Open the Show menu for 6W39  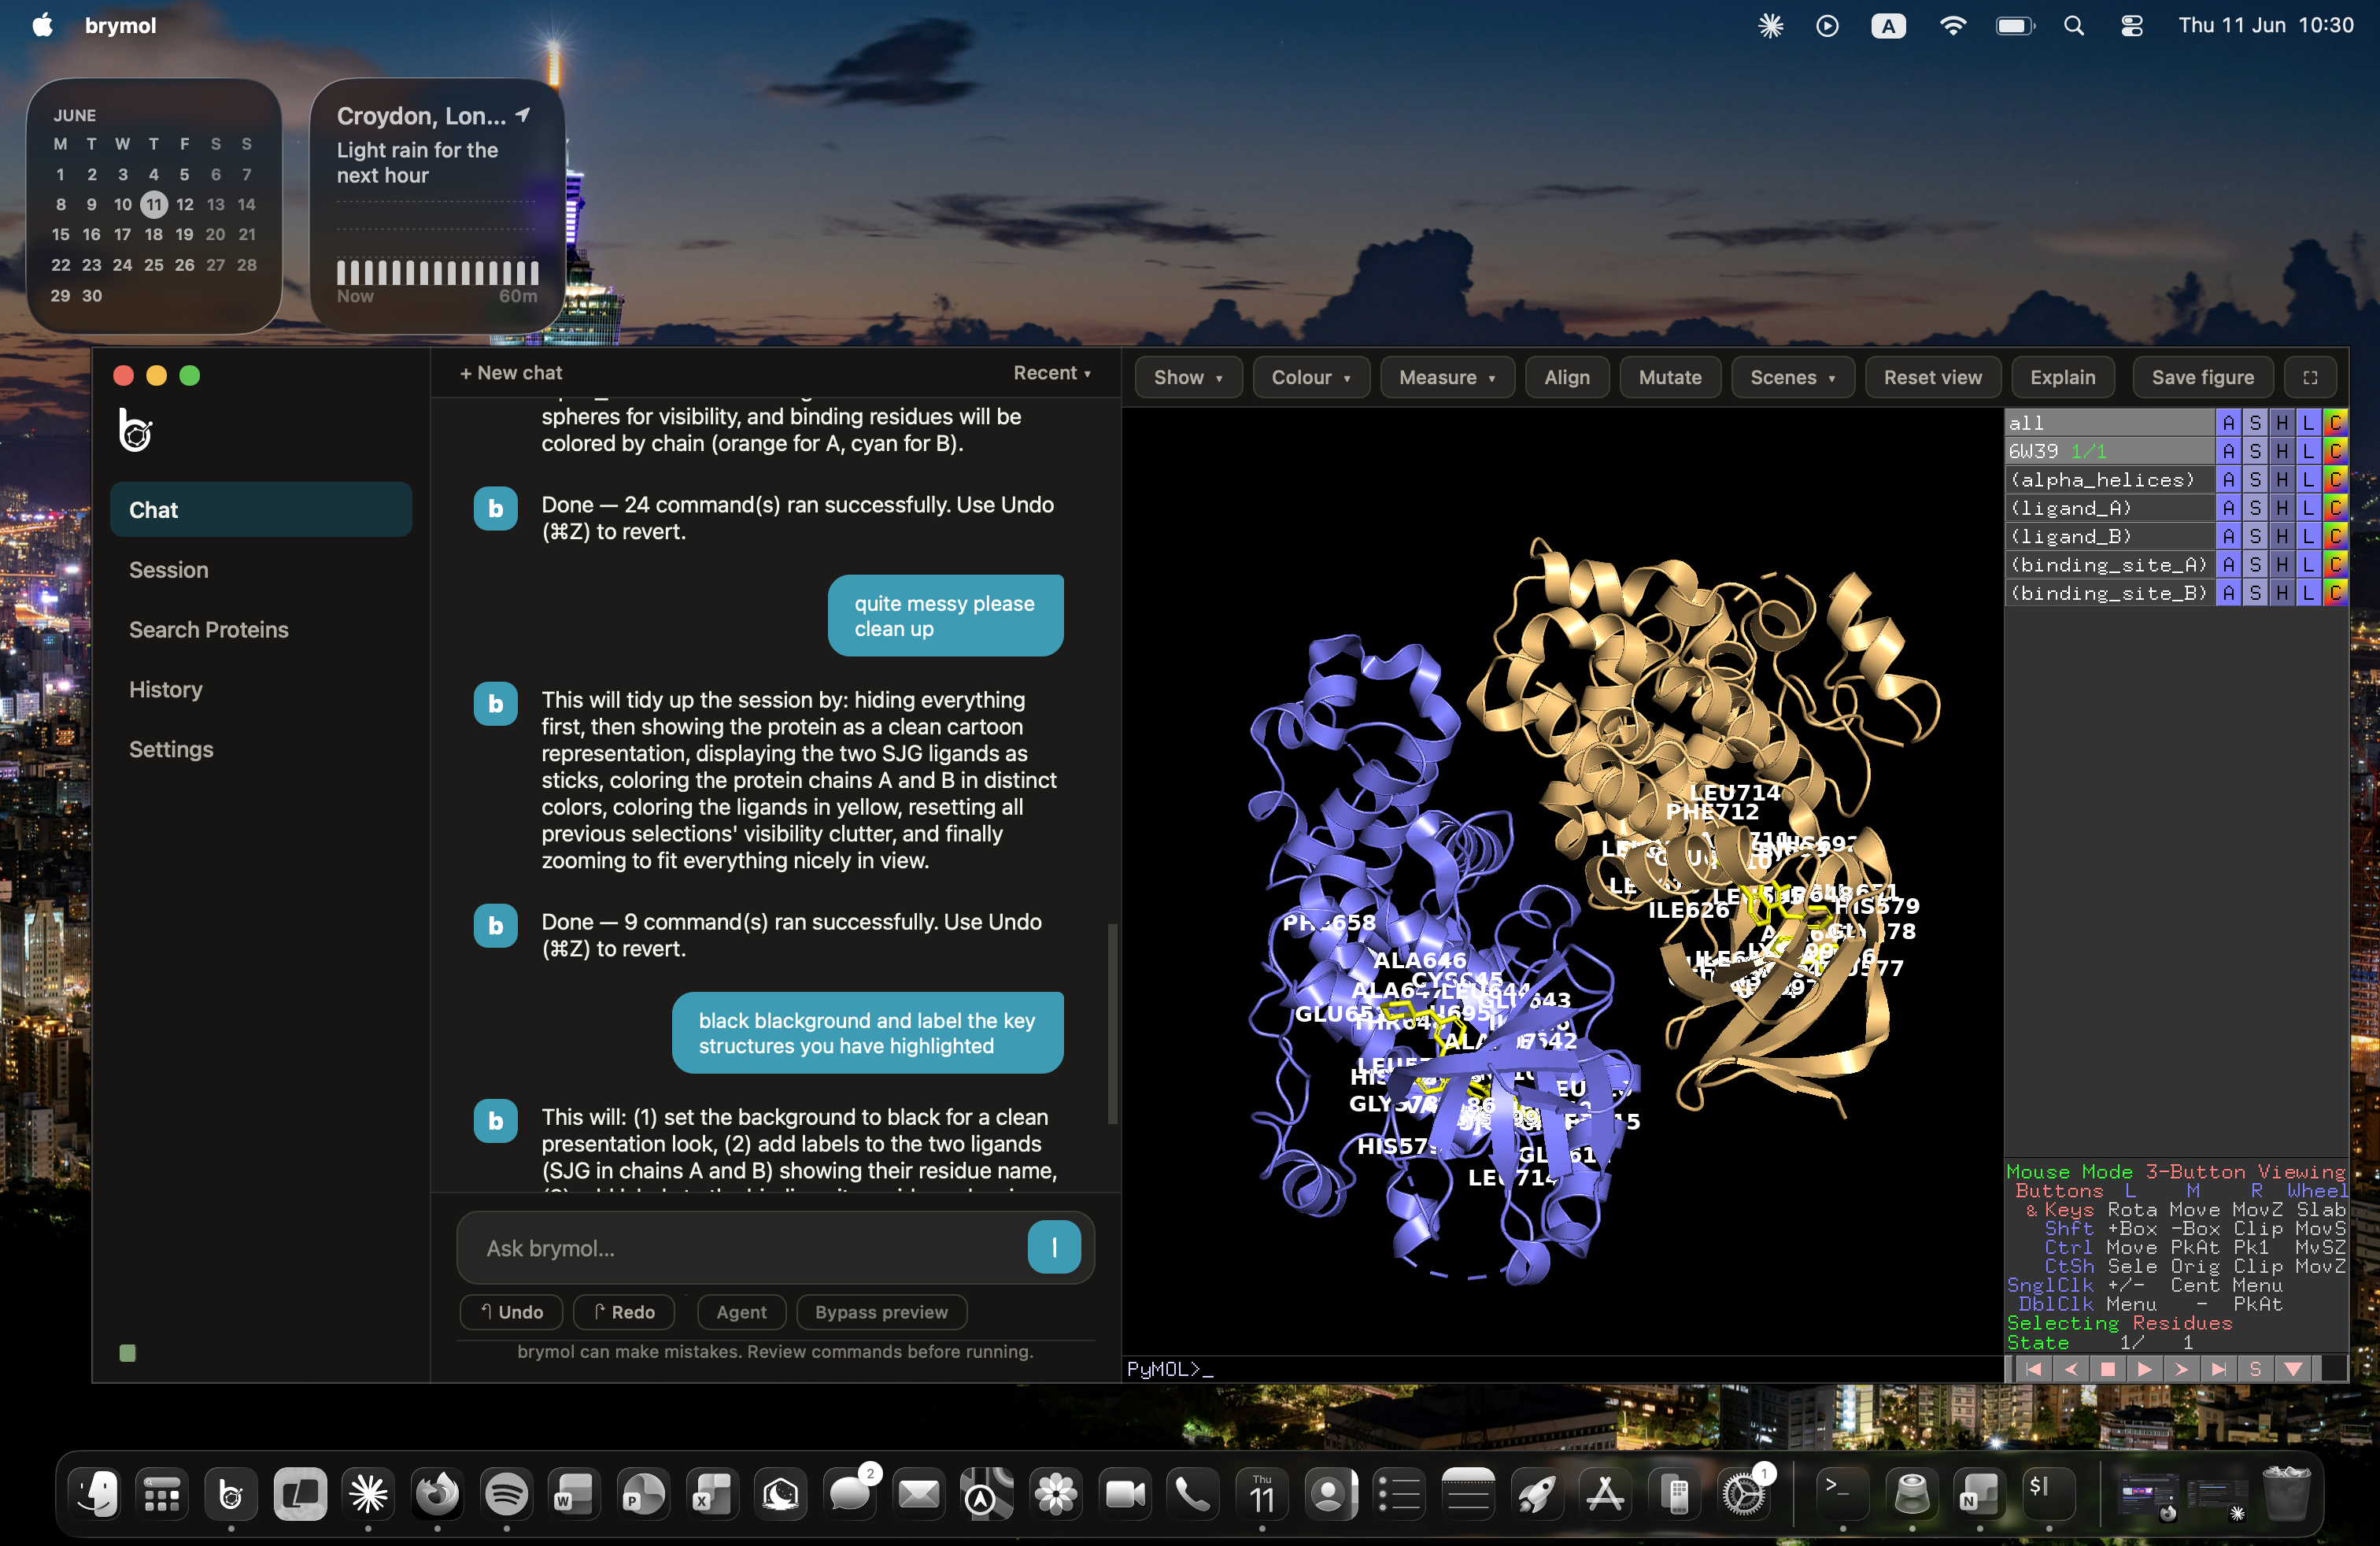pyautogui.click(x=2255, y=451)
